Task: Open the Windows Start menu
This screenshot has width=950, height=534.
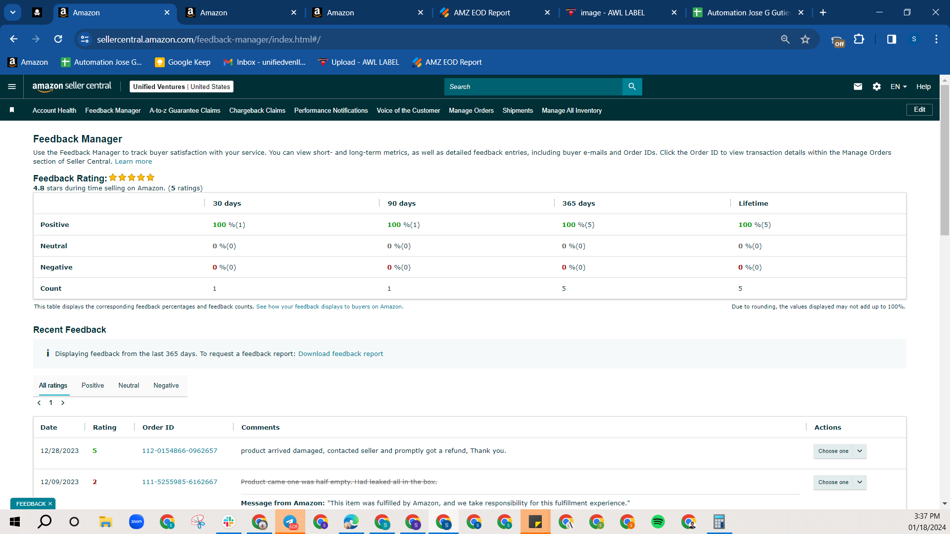Action: 14,522
